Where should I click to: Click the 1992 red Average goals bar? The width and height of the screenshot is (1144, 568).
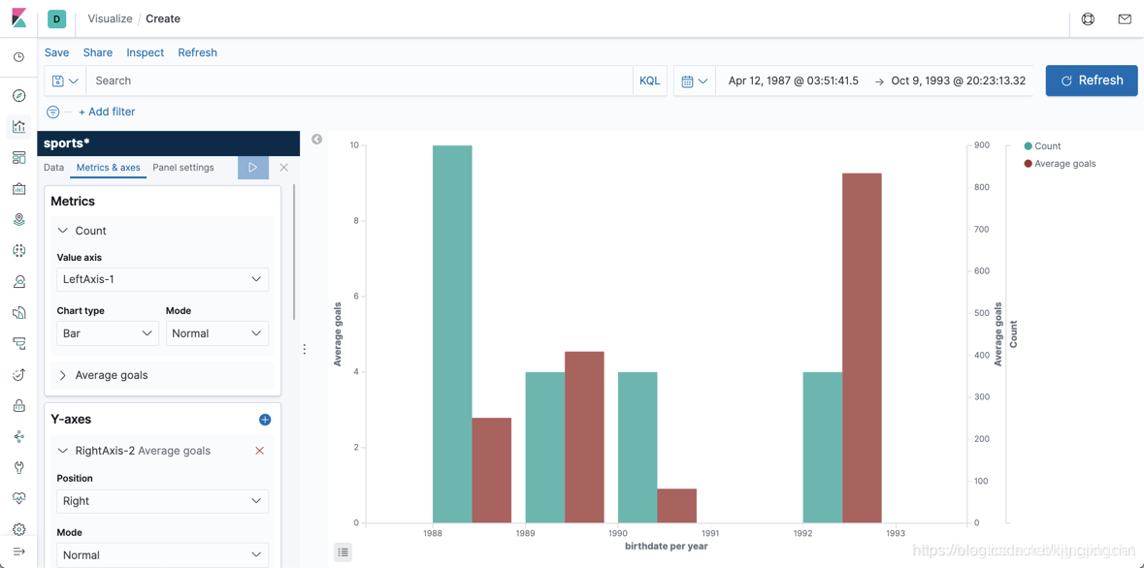click(862, 348)
